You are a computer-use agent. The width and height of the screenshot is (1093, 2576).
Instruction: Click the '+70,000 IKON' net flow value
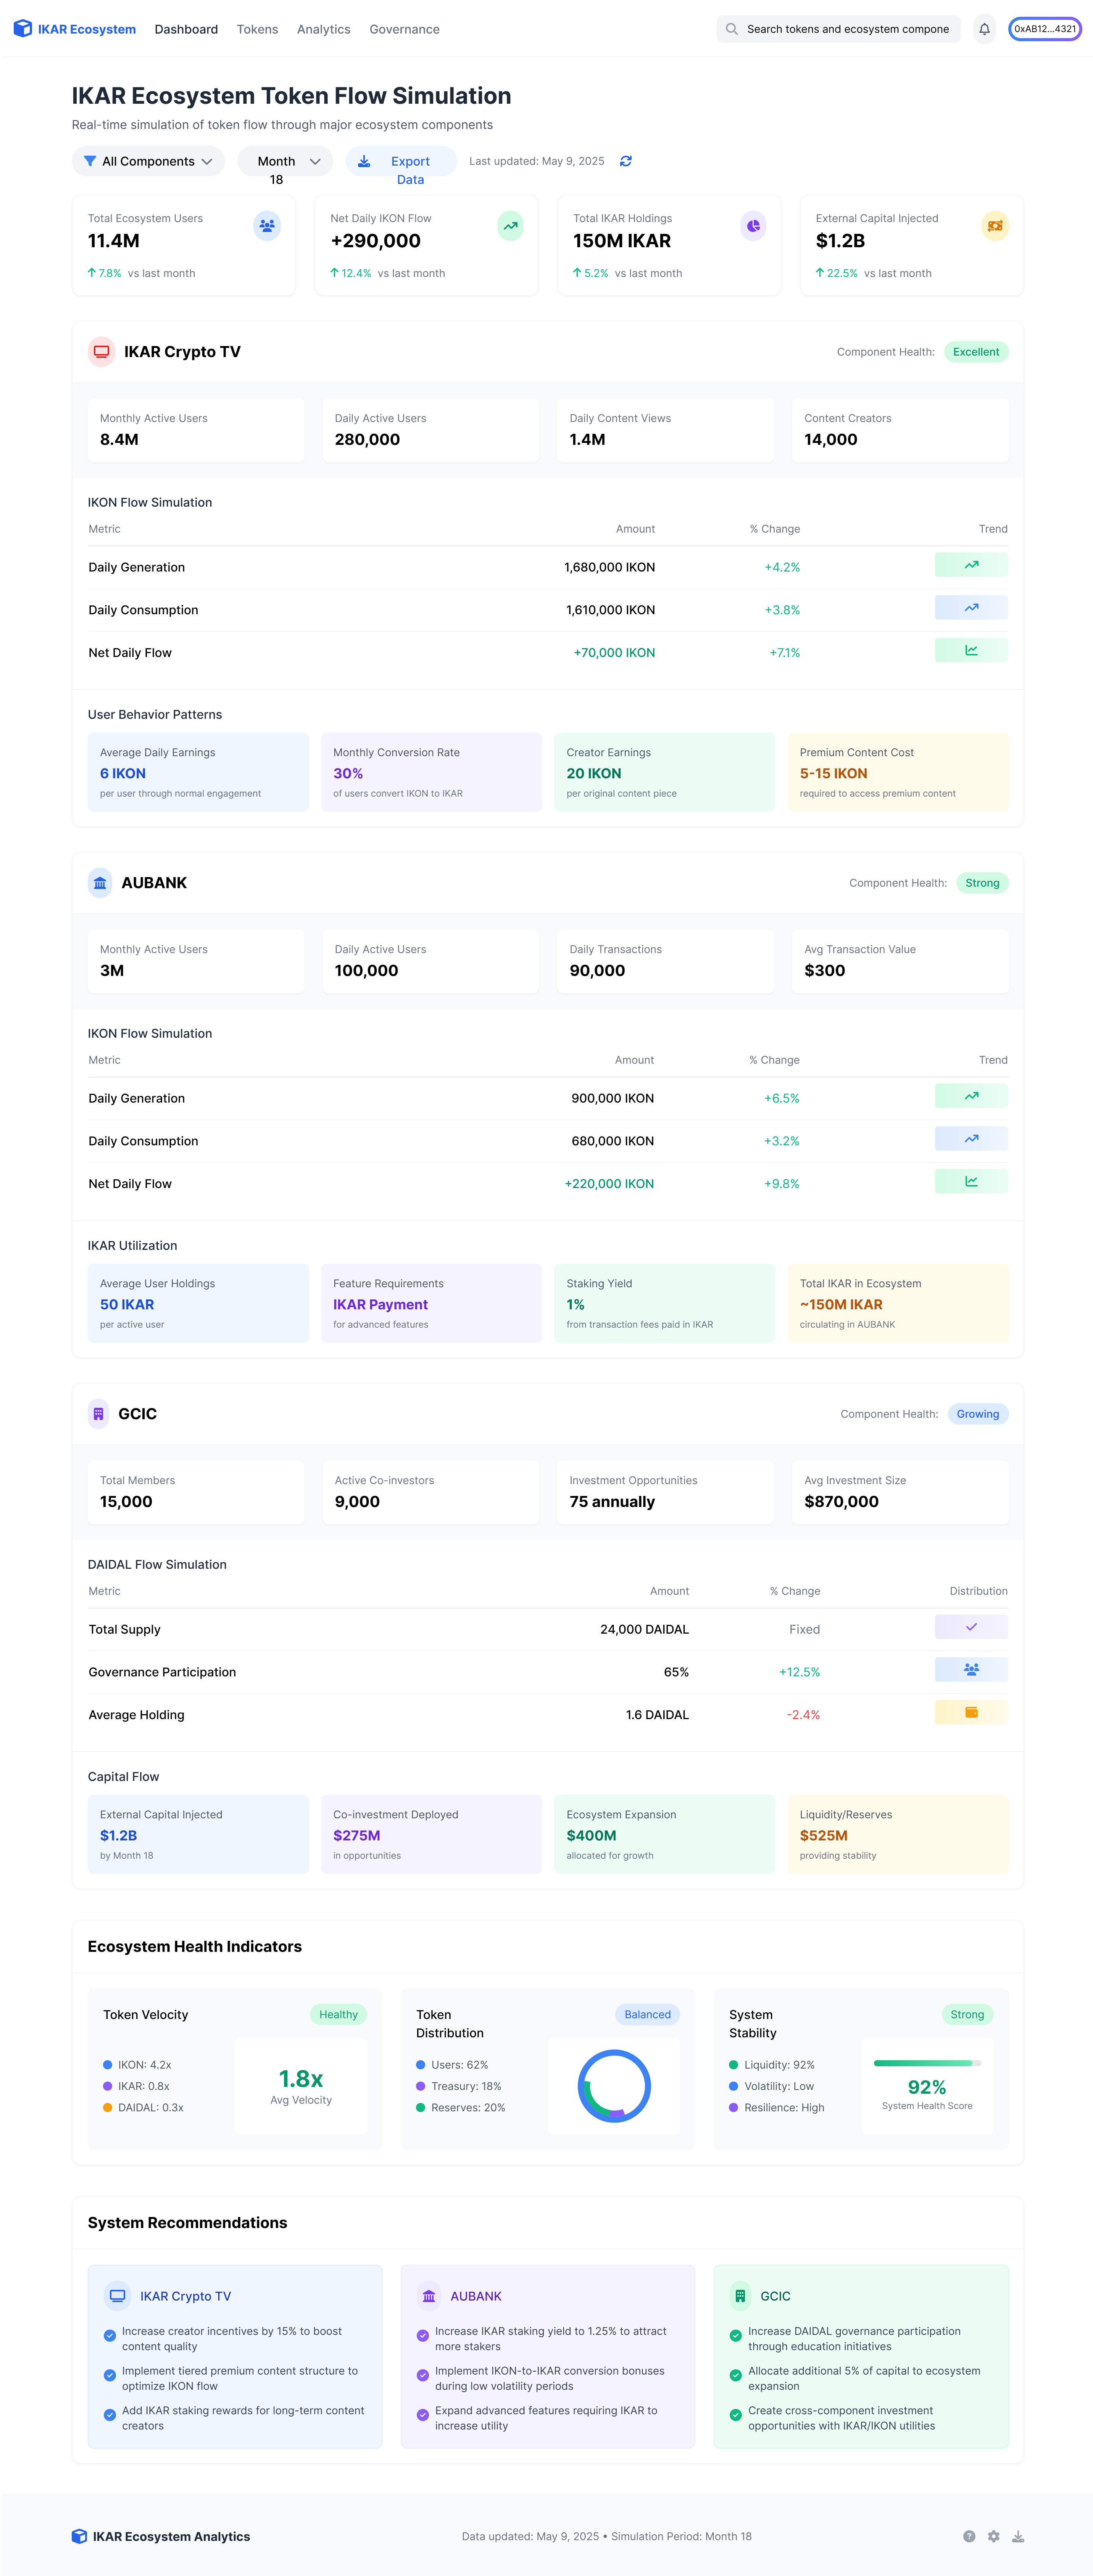[x=614, y=653]
